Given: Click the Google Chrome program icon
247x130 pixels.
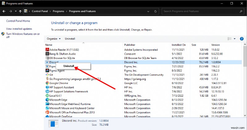Looking at the screenshot, I should tap(47, 83).
